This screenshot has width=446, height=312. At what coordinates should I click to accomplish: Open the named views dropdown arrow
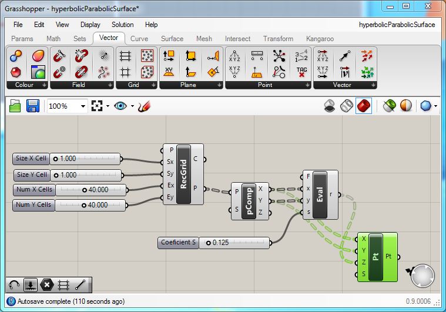point(132,106)
